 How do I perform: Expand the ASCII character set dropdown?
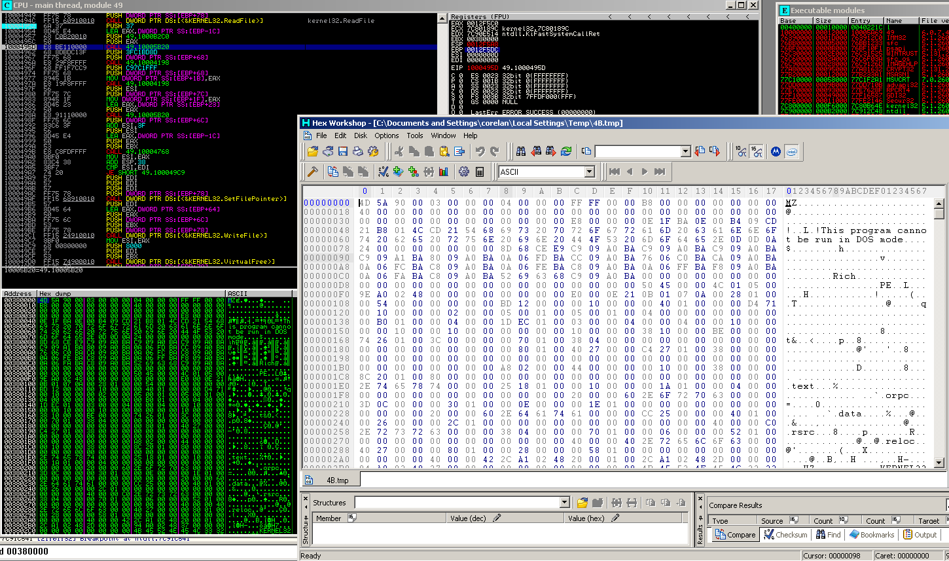click(589, 172)
